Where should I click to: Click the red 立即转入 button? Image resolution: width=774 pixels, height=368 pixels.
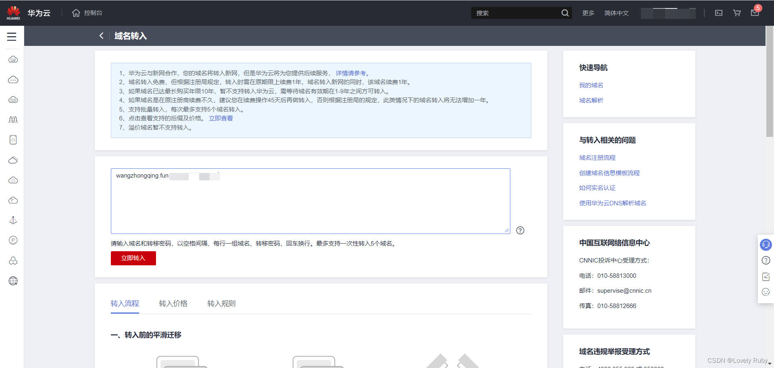coord(133,258)
